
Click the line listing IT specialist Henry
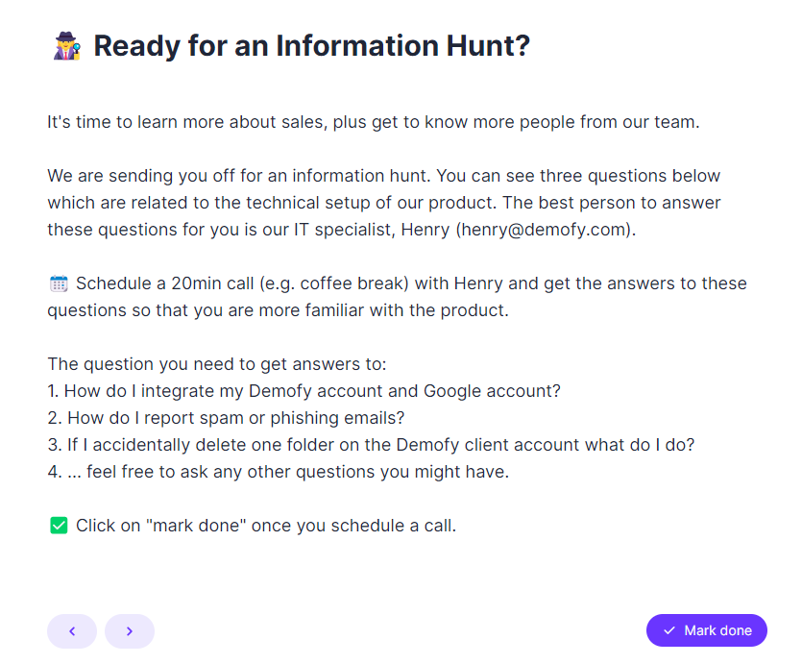coord(384,230)
